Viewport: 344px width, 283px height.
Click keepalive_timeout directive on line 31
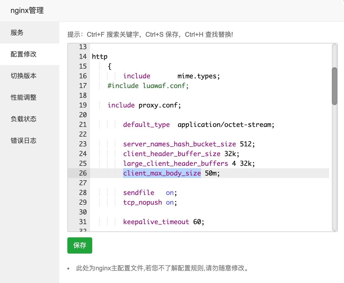[156, 222]
